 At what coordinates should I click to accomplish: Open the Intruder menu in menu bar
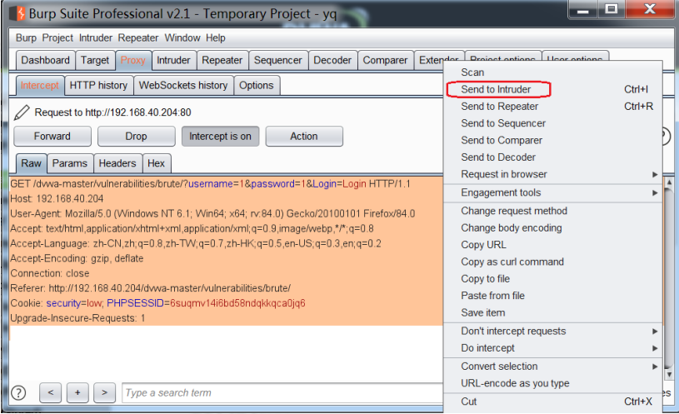click(96, 38)
